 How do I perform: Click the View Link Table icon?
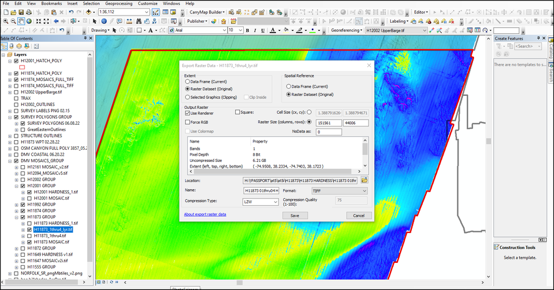pyautogui.click(x=478, y=30)
